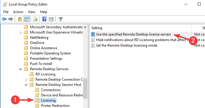The width and height of the screenshot is (205, 108).
Task: Open the View menu
Action: (31, 12)
